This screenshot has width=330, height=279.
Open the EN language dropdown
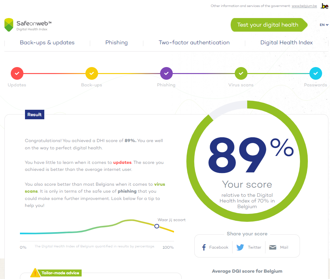[x=324, y=25]
